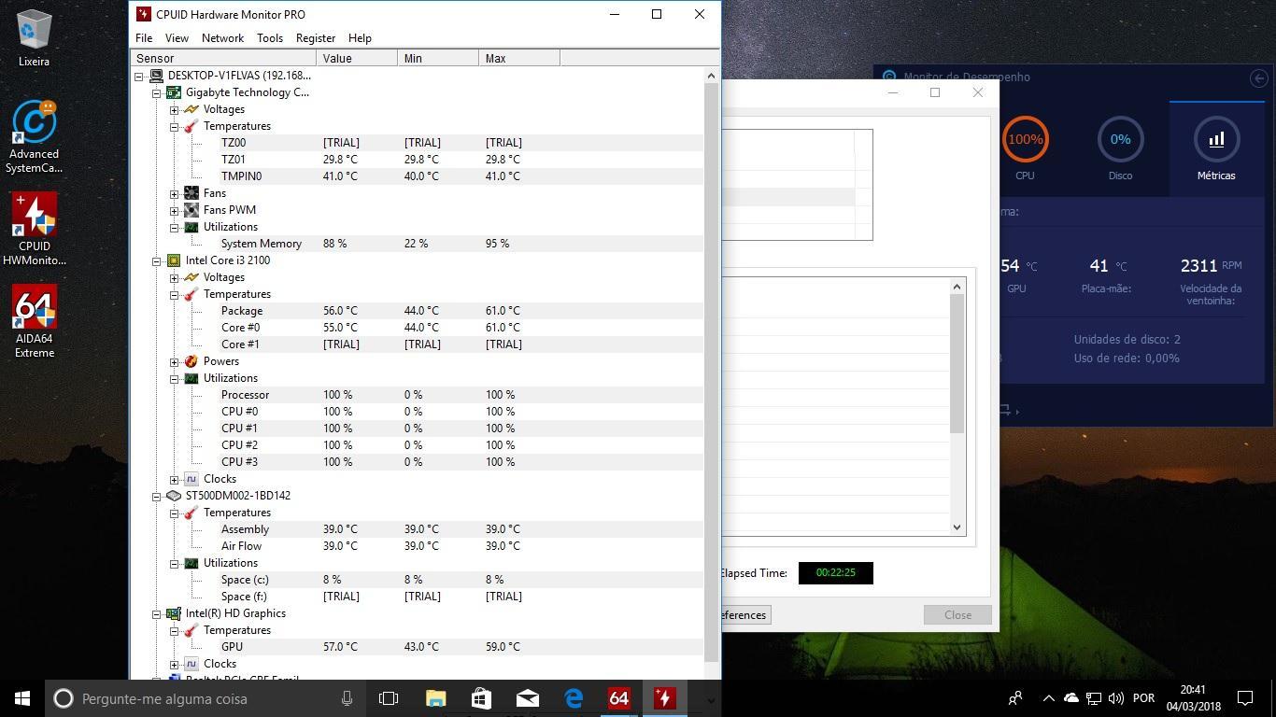Viewport: 1276px width, 717px height.
Task: Click the Intel Core i3 2100 chip icon
Action: (174, 260)
